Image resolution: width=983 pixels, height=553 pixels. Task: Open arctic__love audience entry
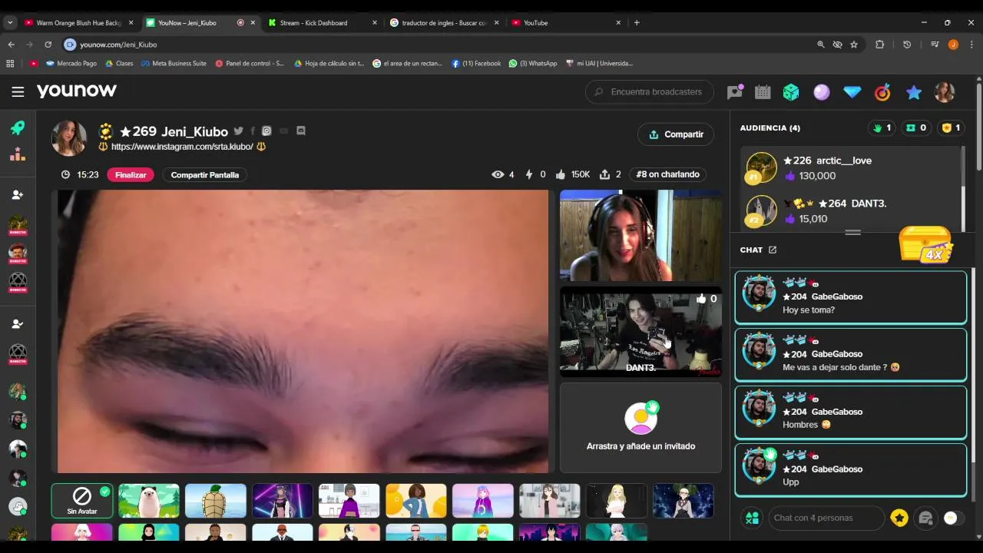tap(851, 167)
